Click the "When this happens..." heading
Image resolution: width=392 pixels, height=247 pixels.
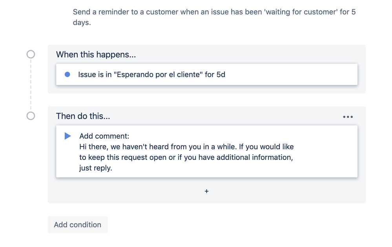[x=96, y=55]
